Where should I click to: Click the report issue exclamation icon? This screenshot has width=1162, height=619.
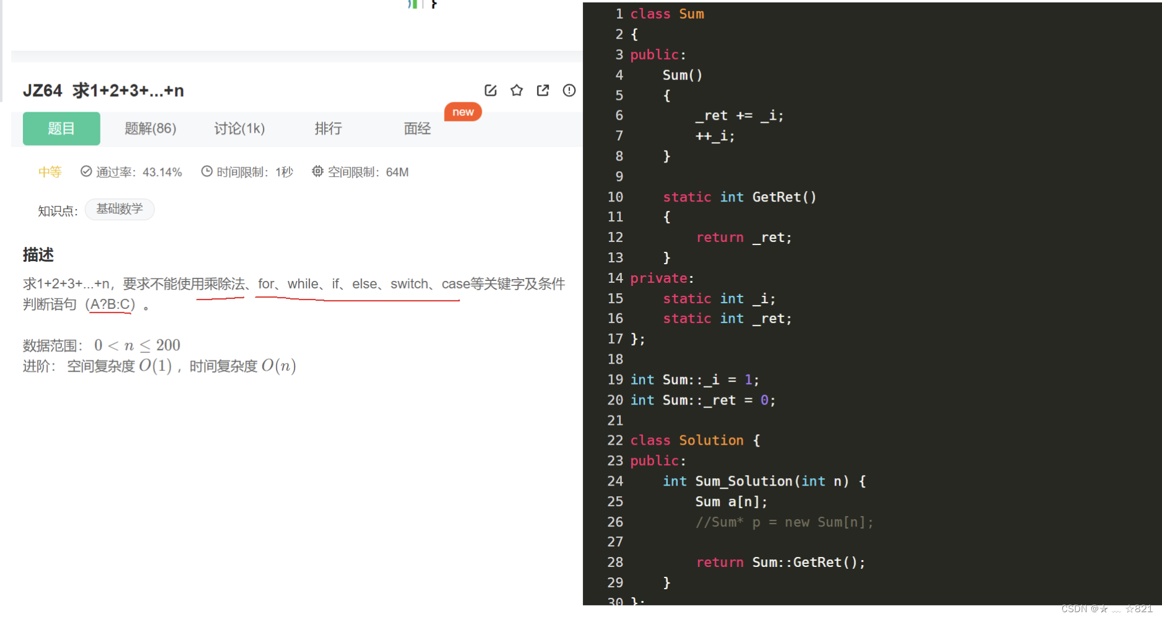click(569, 91)
